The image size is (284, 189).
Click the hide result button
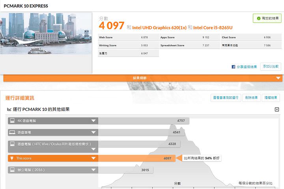pyautogui.click(x=271, y=98)
